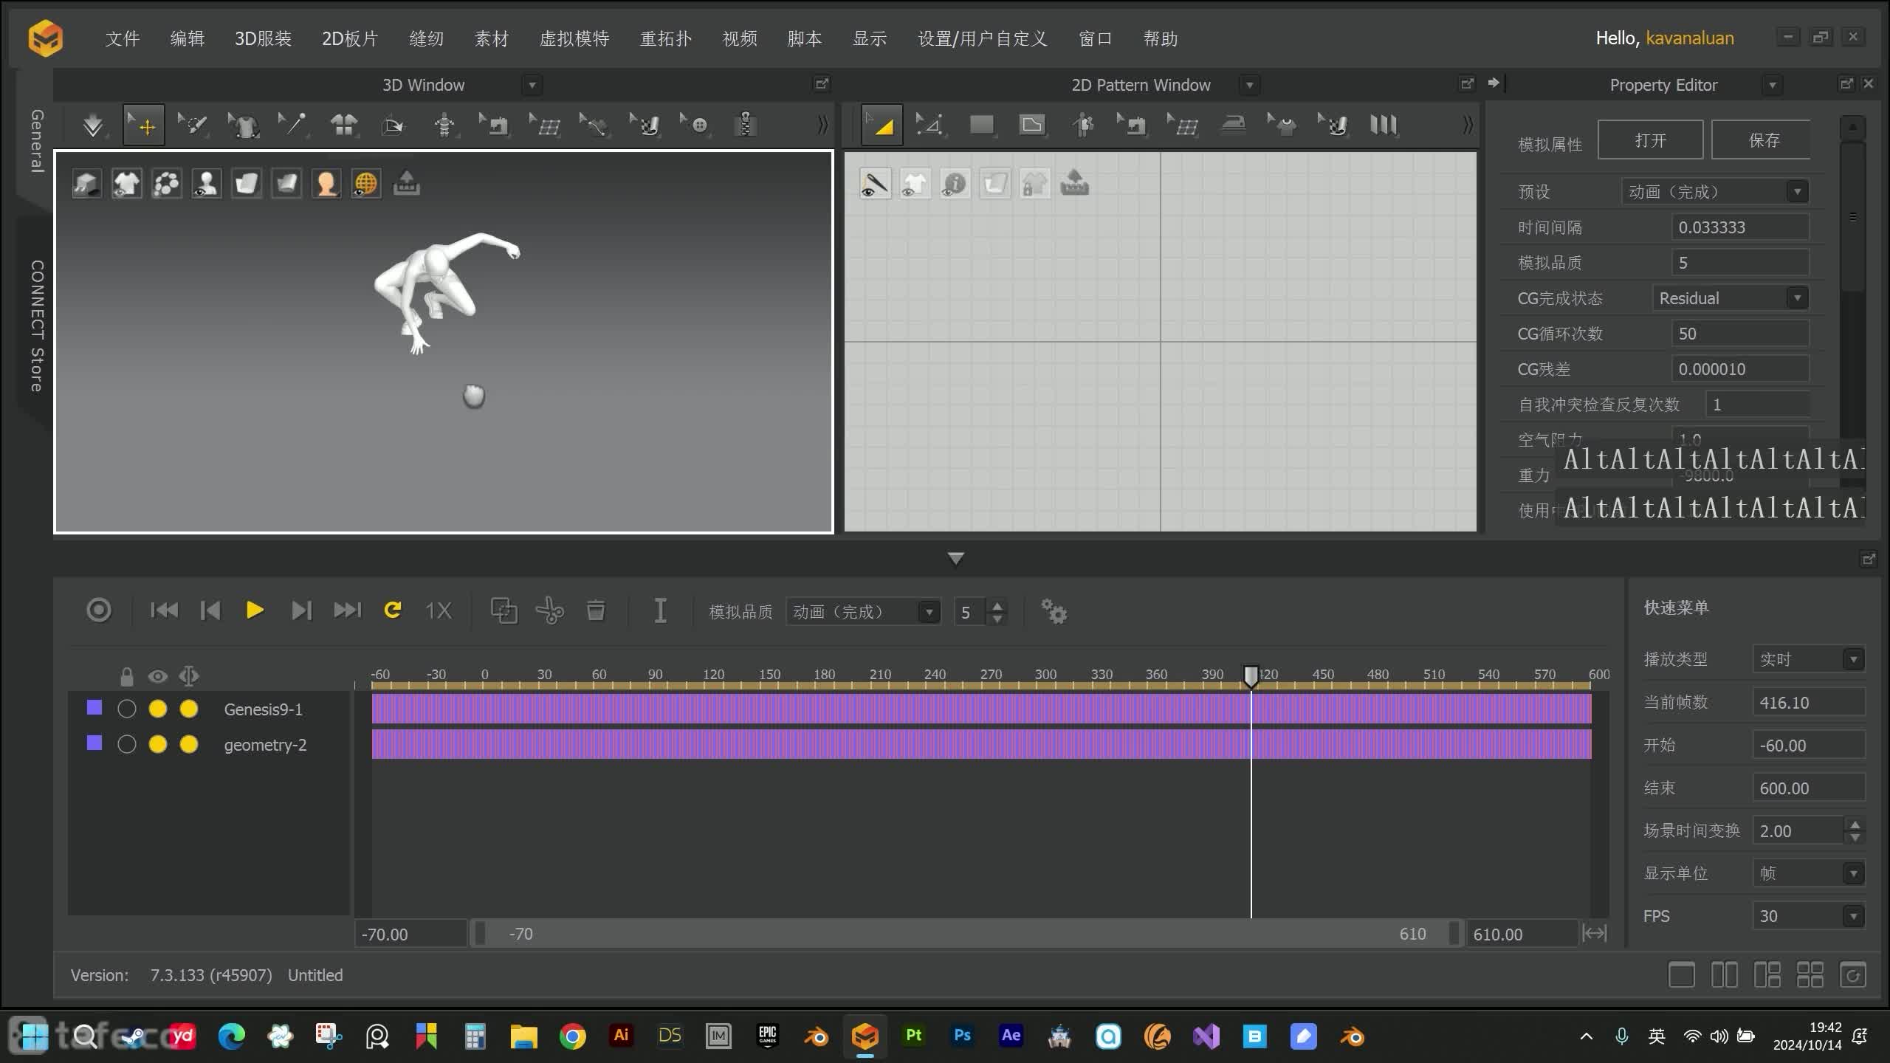Toggle the loop playback icon
The image size is (1890, 1063).
pyautogui.click(x=393, y=610)
